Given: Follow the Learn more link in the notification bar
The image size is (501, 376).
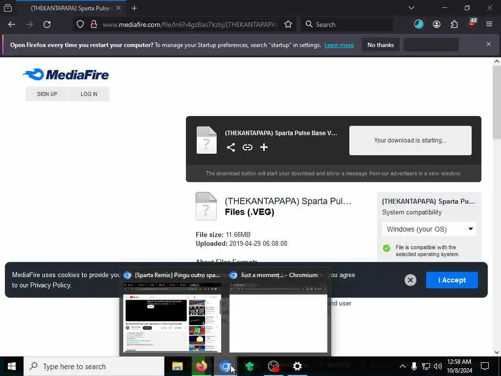Looking at the screenshot, I should (x=339, y=45).
